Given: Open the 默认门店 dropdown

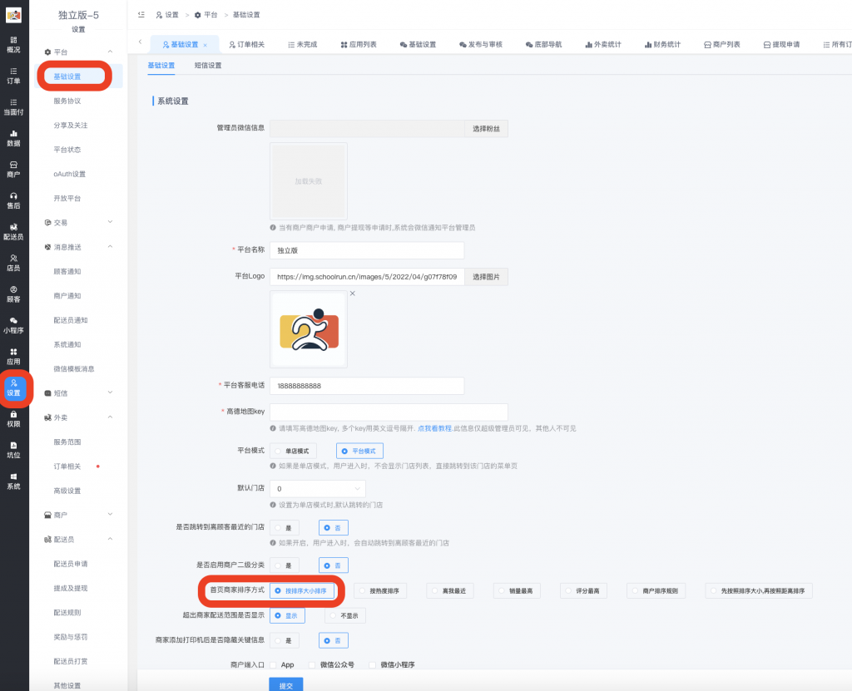Looking at the screenshot, I should pos(318,489).
